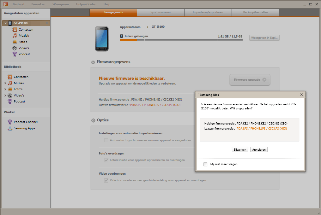Open the Bestand menu
321x215 pixels.
pyautogui.click(x=18, y=4)
